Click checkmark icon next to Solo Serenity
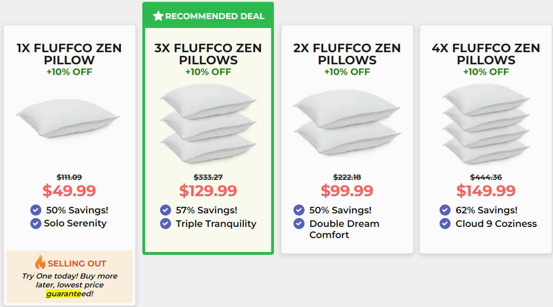The width and height of the screenshot is (553, 307). pos(36,223)
